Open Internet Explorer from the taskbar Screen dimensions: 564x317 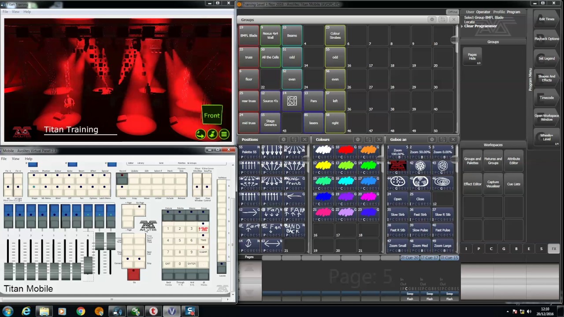(x=26, y=311)
